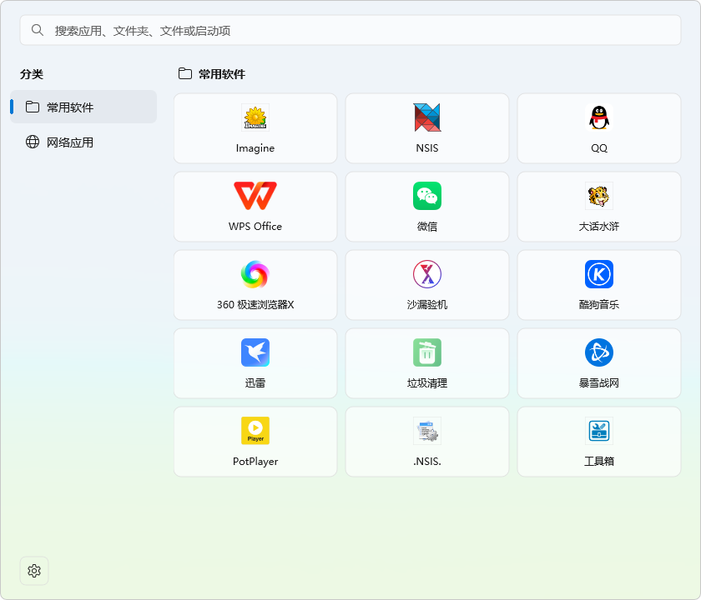Click the Imagine label text
This screenshot has height=600, width=701.
[255, 148]
